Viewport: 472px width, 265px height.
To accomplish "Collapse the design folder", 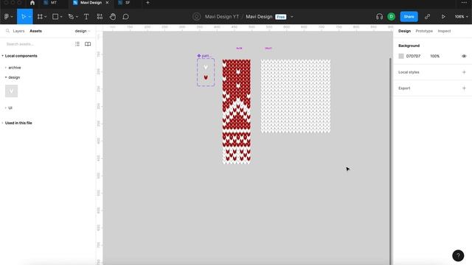I will (6, 77).
